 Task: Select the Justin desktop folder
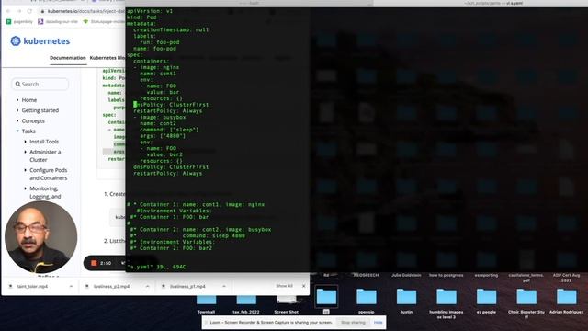point(406,302)
